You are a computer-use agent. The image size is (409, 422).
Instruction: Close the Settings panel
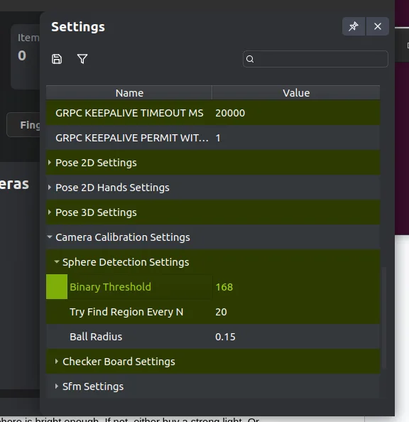[377, 26]
